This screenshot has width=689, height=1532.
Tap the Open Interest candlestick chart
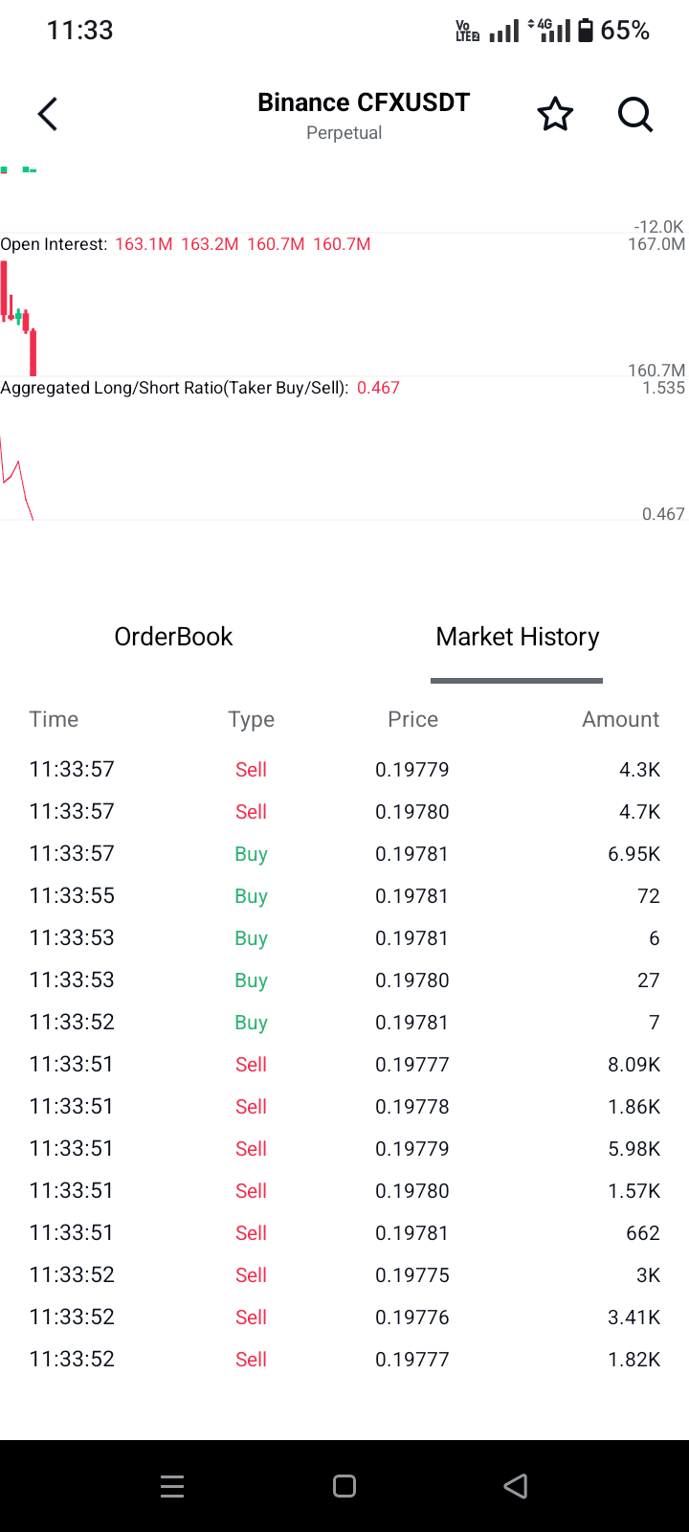tap(19, 316)
